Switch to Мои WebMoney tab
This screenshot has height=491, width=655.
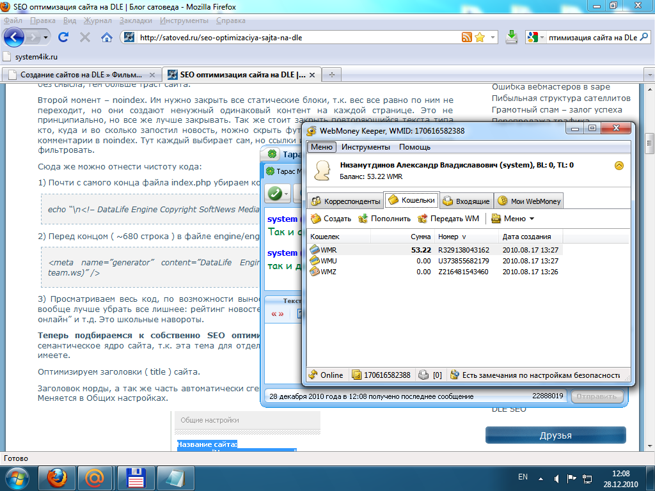[x=529, y=201]
